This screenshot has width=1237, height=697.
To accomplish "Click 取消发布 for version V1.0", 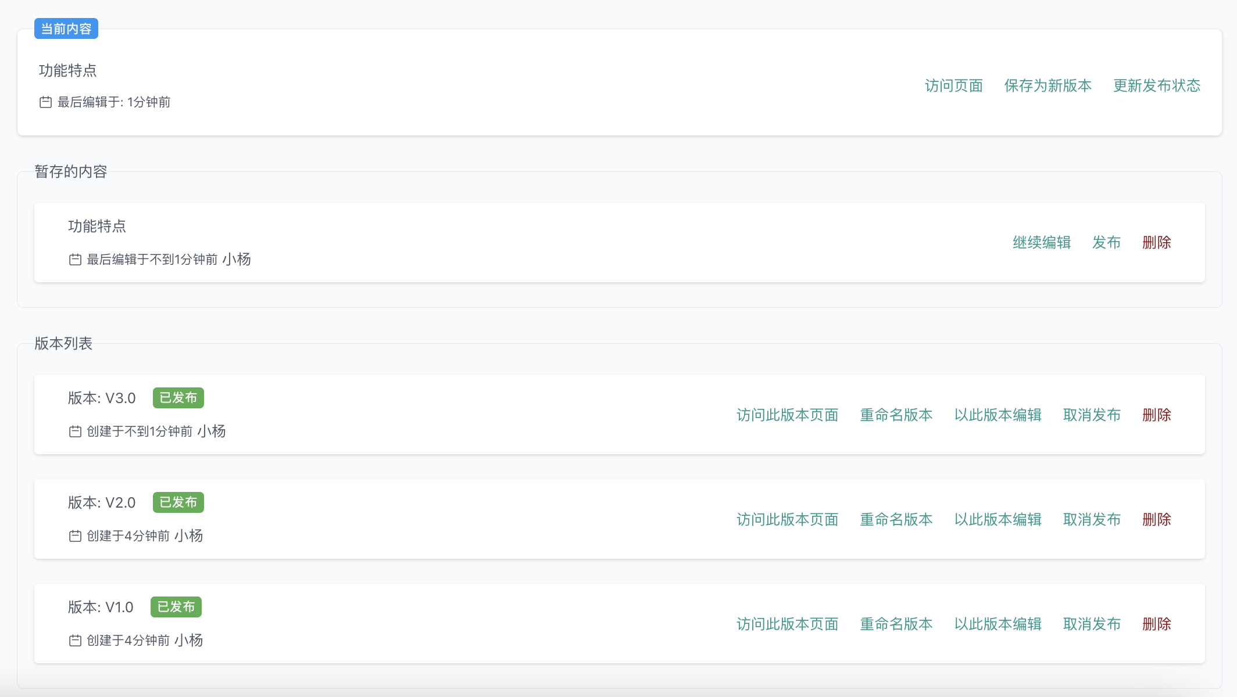I will (x=1092, y=624).
